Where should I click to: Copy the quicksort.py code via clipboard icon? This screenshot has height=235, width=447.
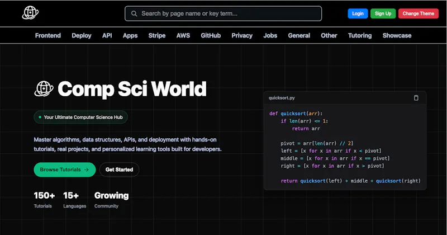pyautogui.click(x=416, y=98)
